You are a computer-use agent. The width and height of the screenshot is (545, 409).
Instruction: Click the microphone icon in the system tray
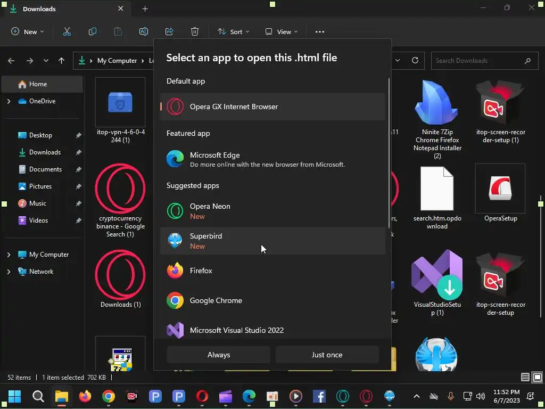450,396
